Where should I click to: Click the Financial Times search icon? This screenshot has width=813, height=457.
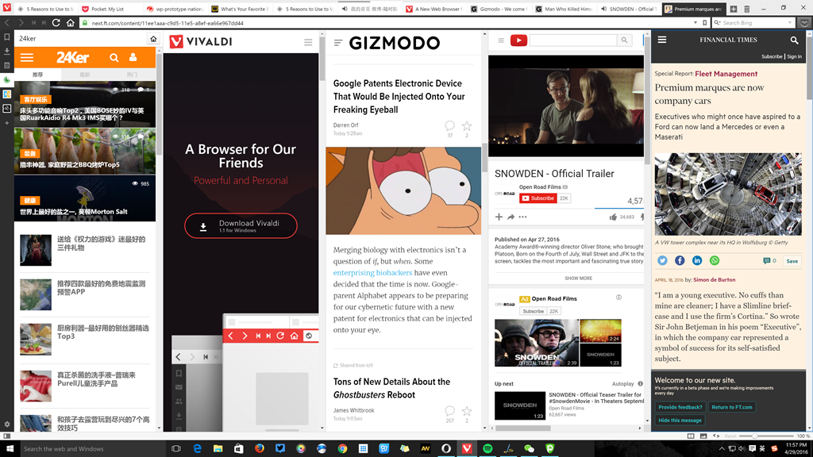(x=794, y=40)
